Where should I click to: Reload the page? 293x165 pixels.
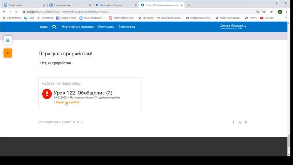[16, 11]
